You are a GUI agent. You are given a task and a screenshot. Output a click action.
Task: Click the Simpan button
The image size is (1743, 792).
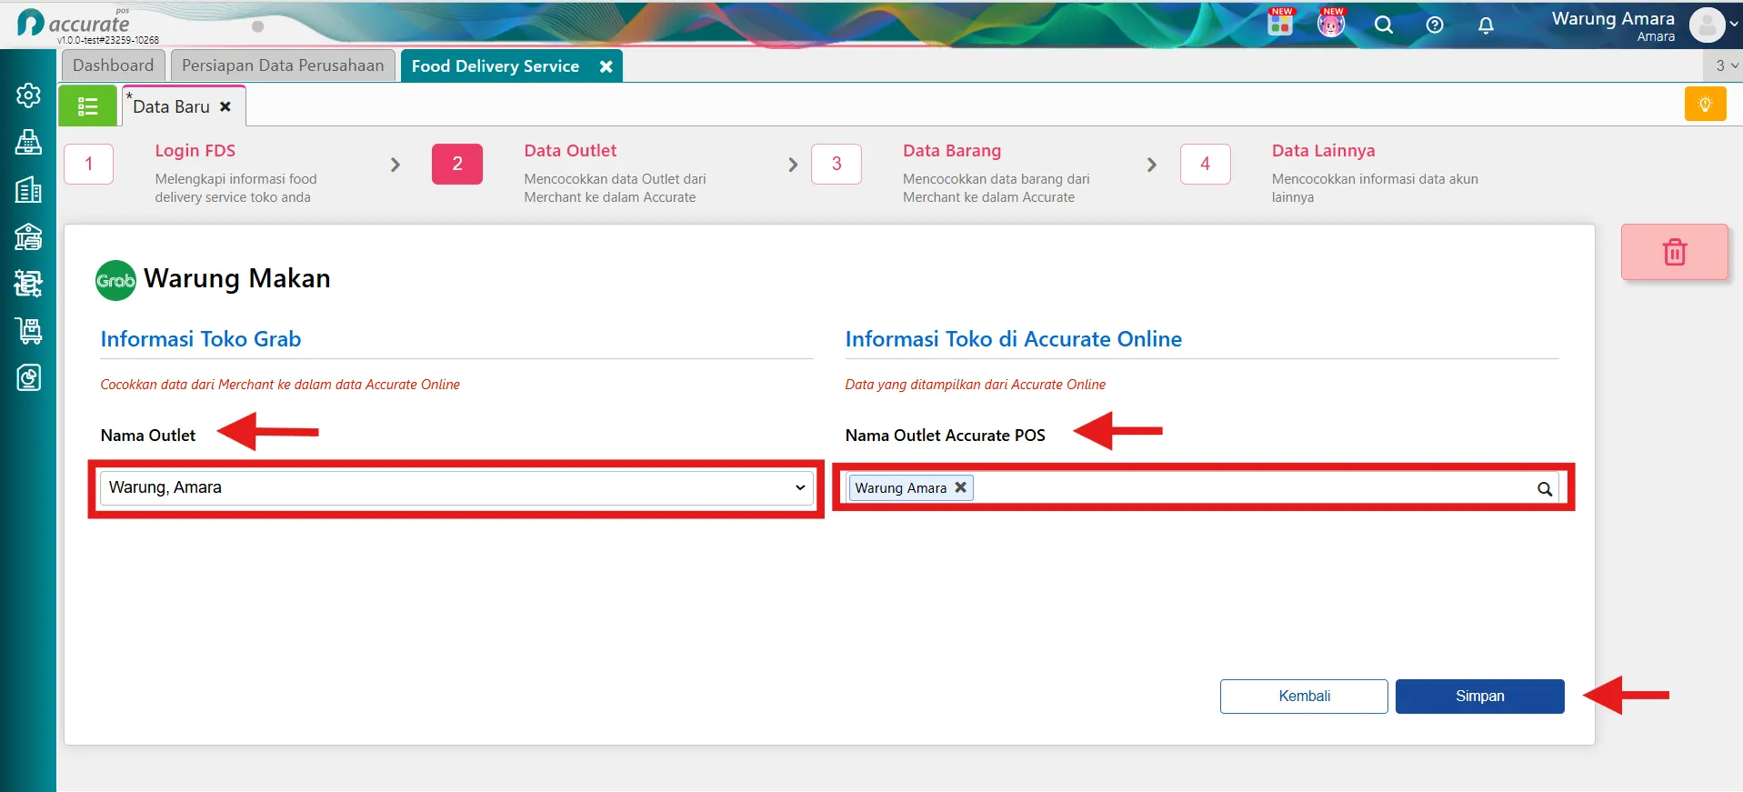1479,697
